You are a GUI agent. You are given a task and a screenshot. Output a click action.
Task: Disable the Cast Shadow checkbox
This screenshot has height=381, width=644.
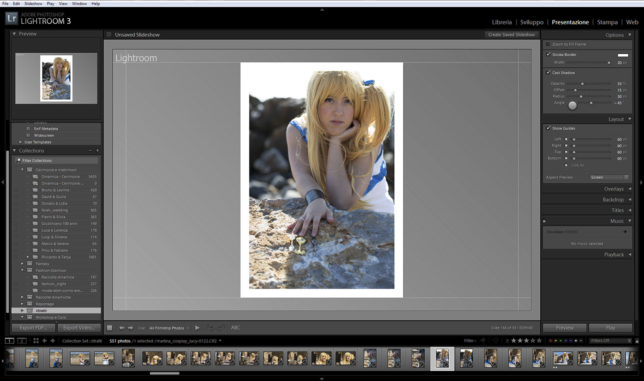(x=548, y=72)
